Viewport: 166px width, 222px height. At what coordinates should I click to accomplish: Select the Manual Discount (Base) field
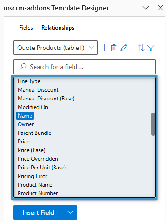pos(46,99)
